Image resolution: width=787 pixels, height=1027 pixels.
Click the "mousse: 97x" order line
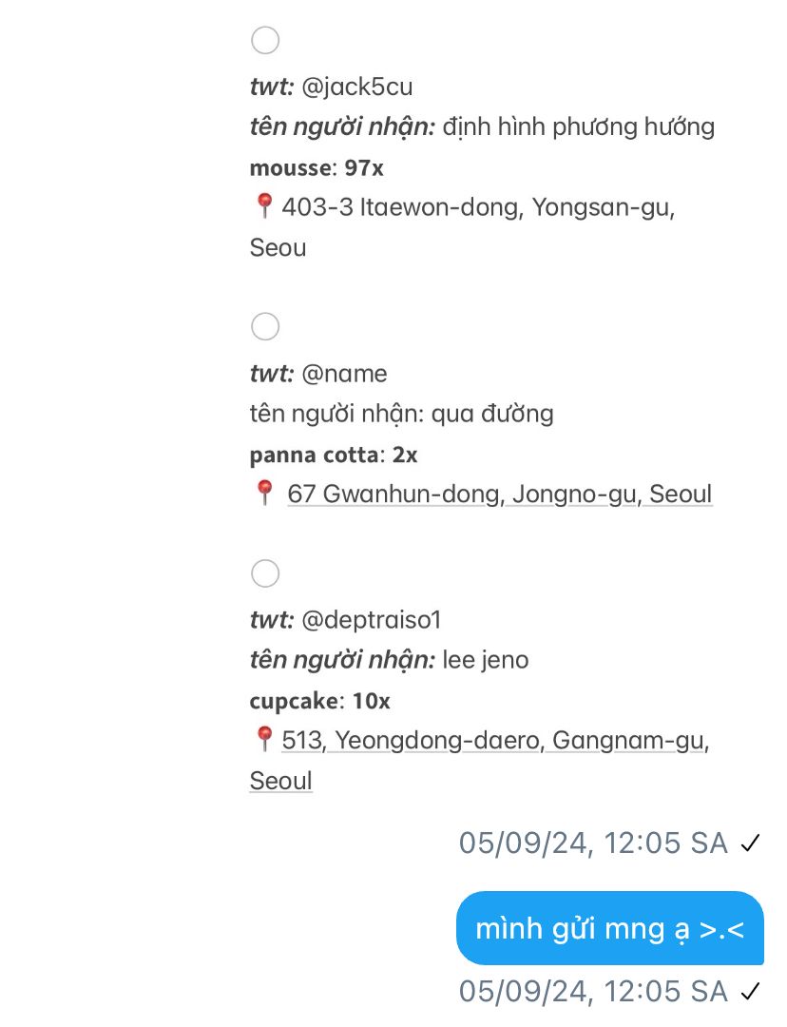(317, 168)
